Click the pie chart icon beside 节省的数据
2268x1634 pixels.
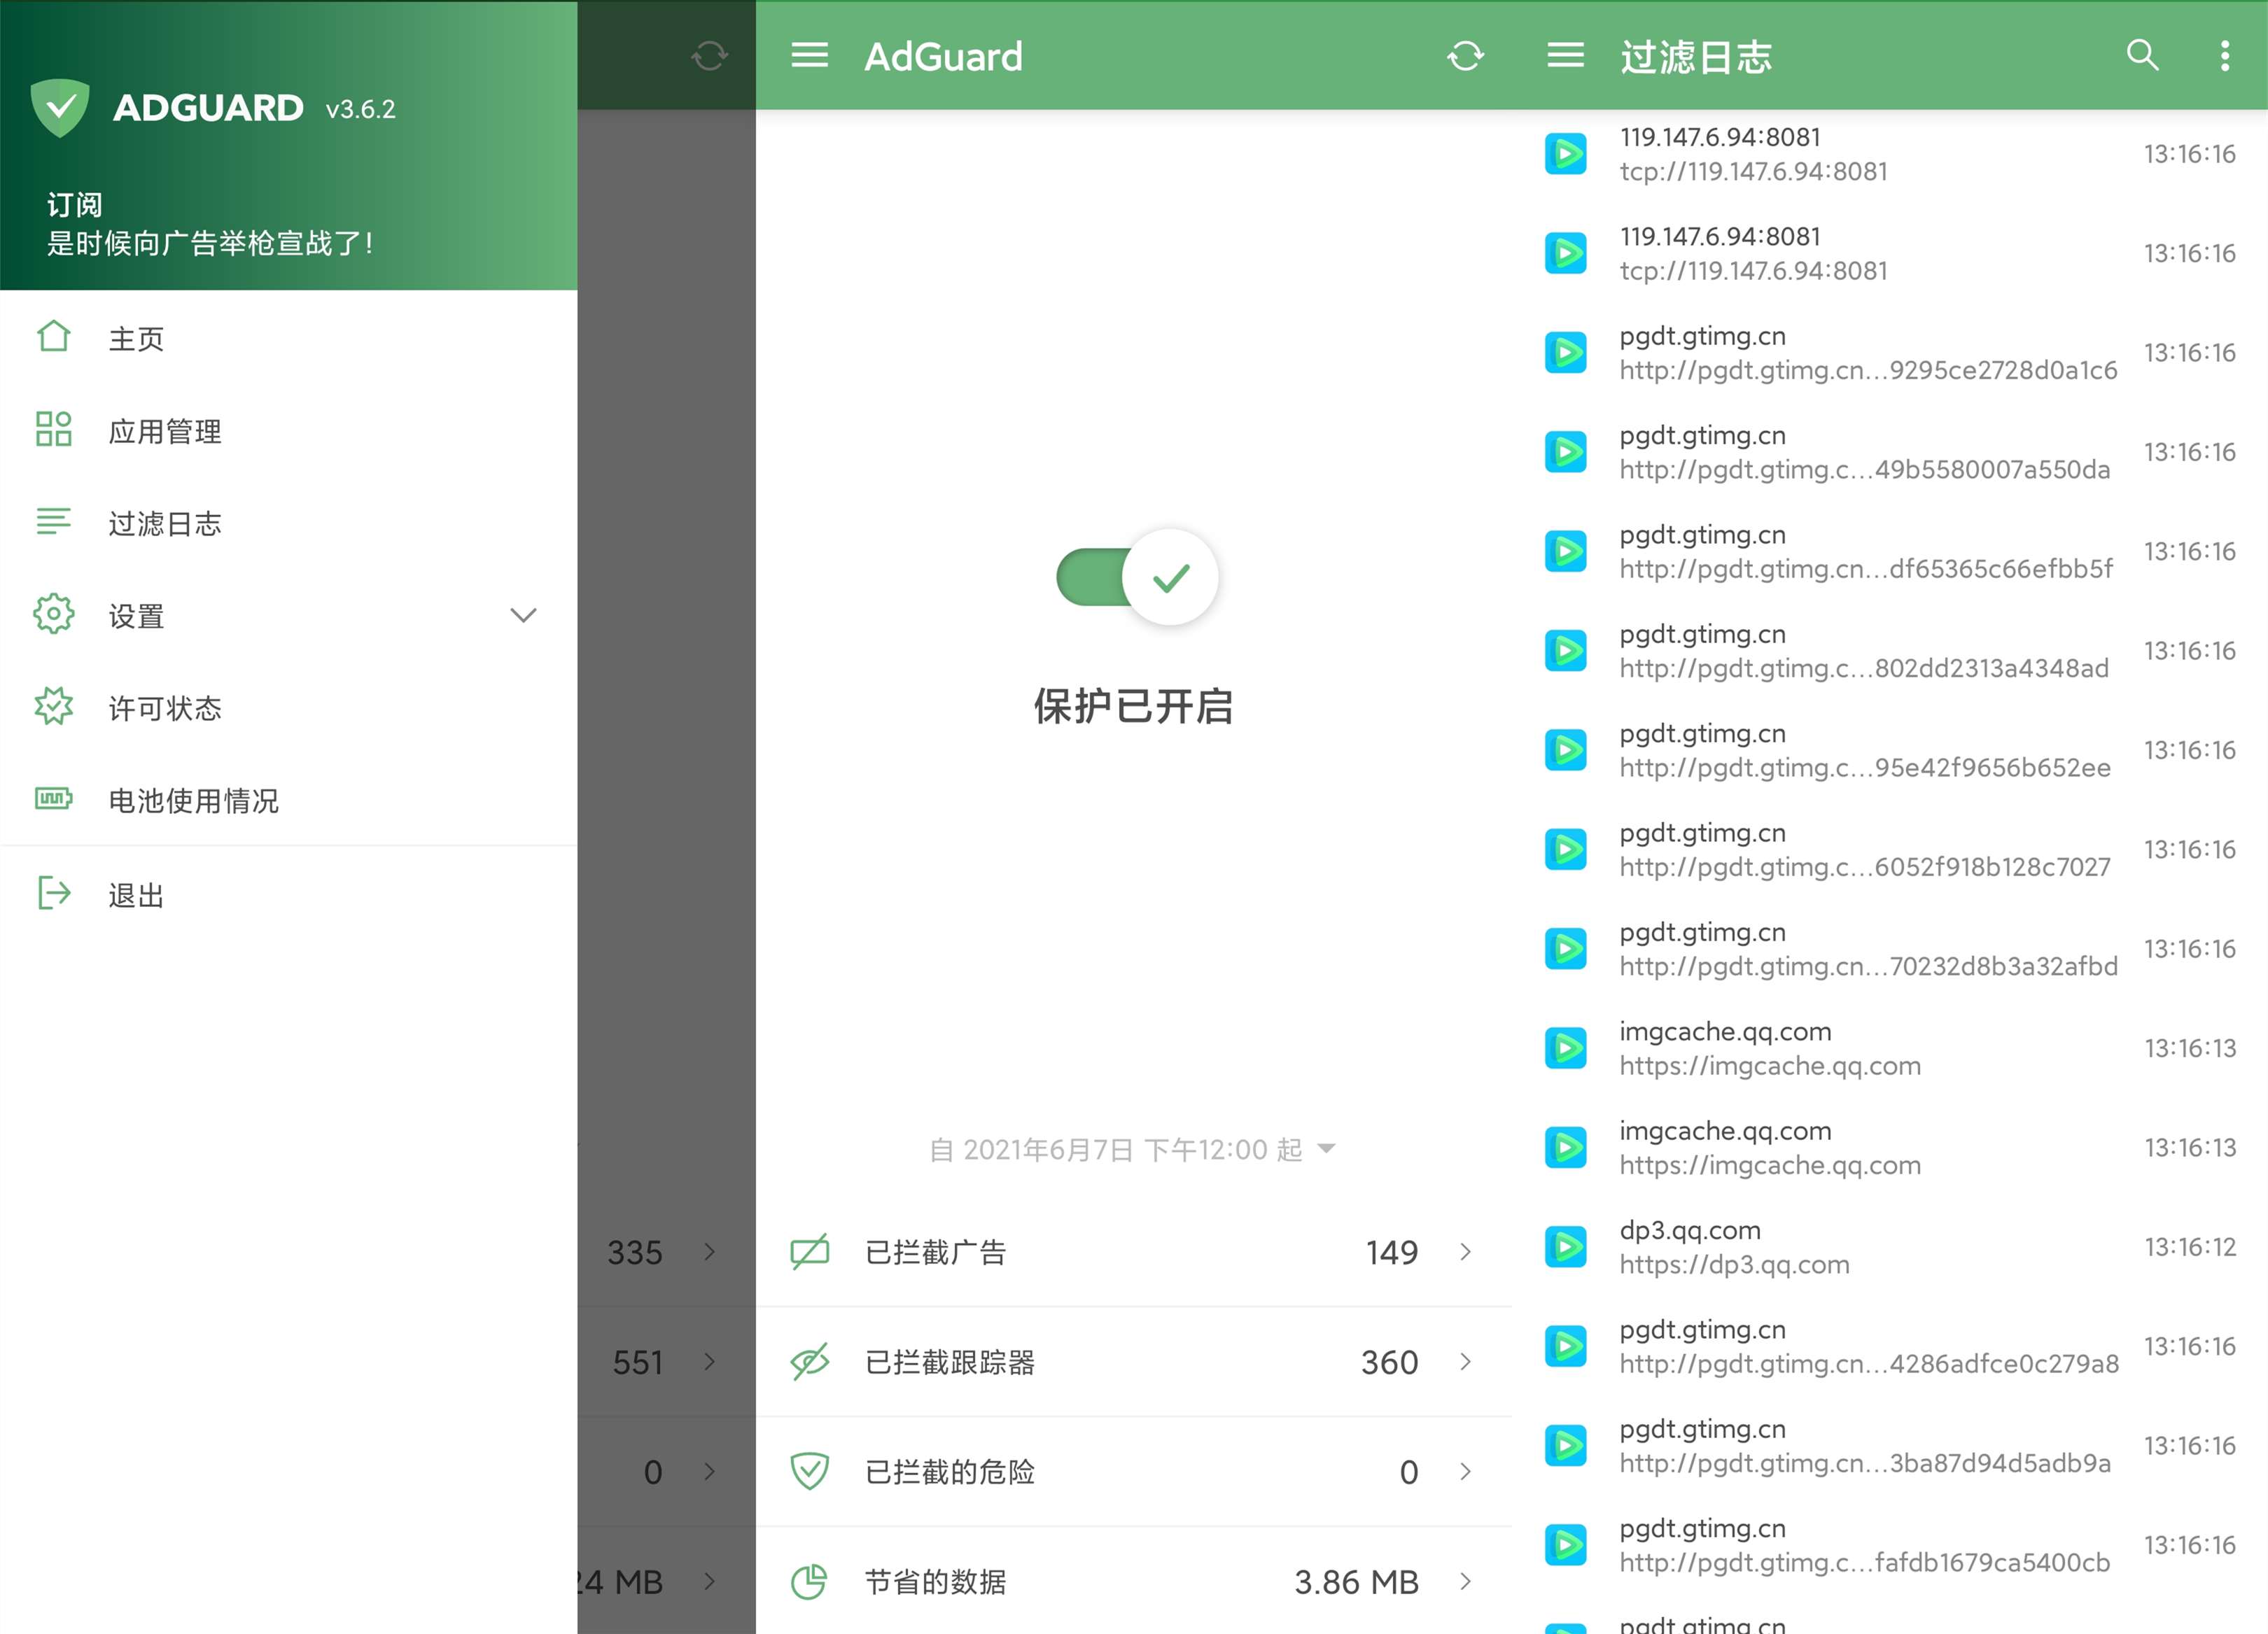click(x=809, y=1581)
